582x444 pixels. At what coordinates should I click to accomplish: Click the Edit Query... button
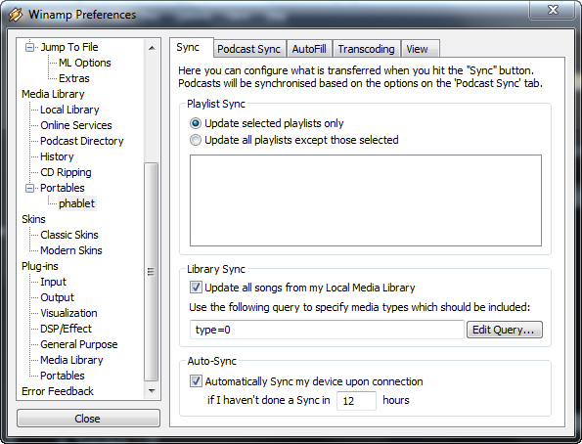click(x=505, y=330)
